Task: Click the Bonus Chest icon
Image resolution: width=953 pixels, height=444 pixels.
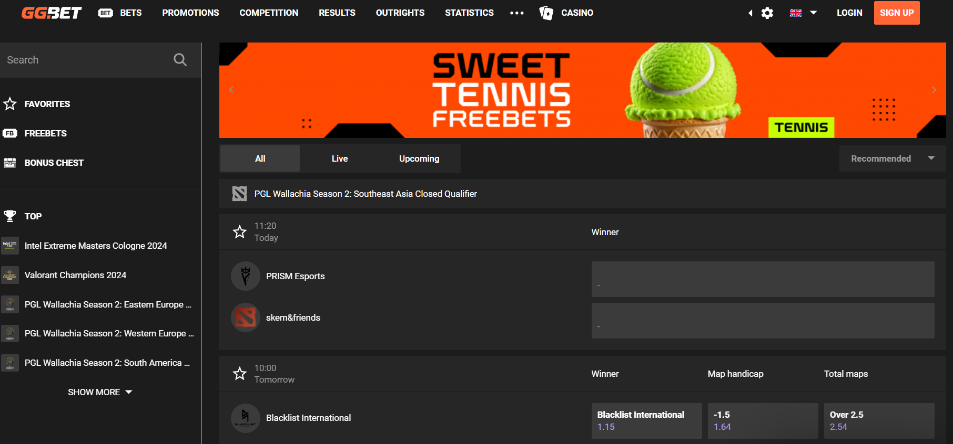Action: click(10, 163)
